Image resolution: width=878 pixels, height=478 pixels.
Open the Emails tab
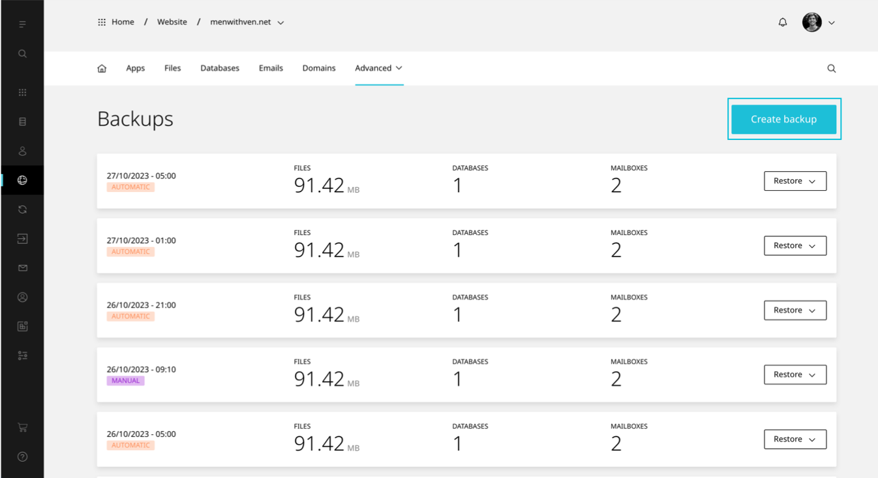271,68
